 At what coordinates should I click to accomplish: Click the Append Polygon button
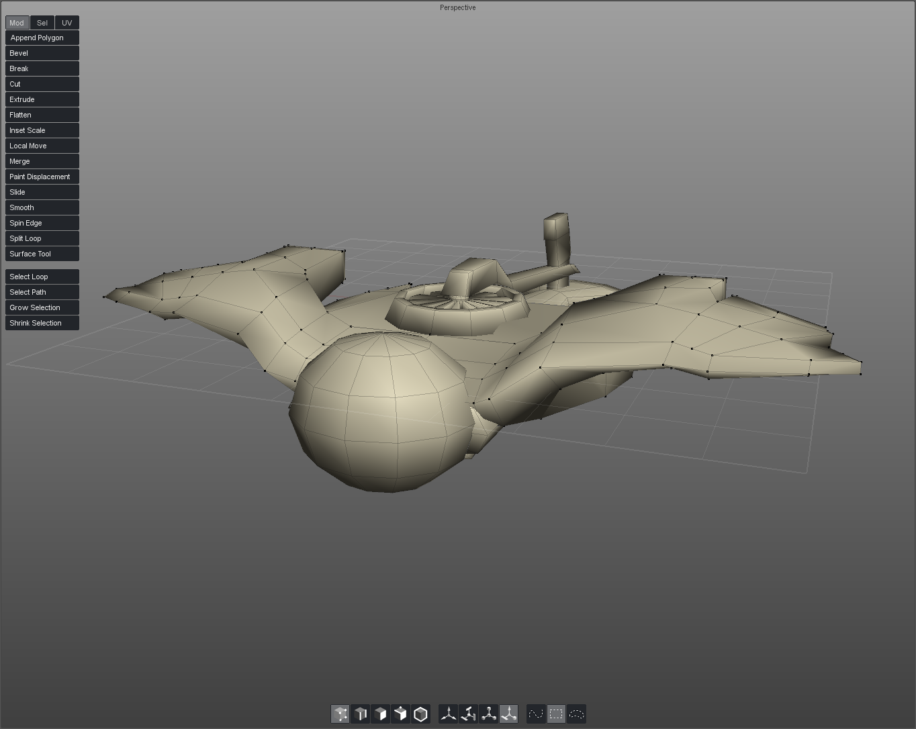click(42, 38)
